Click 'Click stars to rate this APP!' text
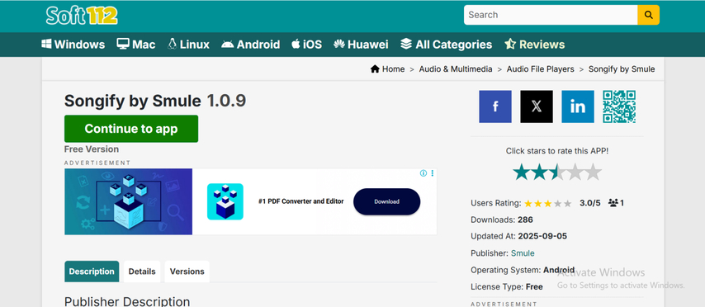 [557, 151]
